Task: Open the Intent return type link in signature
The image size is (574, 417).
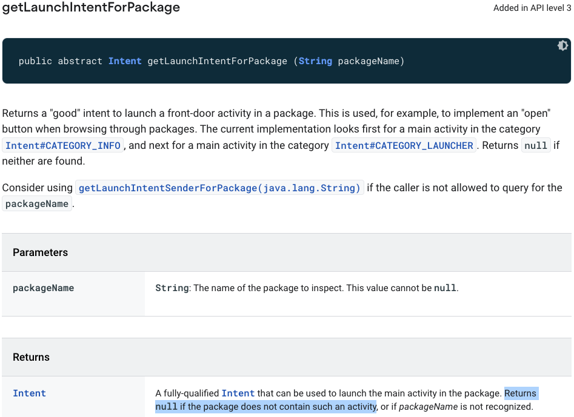Action: pyautogui.click(x=125, y=61)
